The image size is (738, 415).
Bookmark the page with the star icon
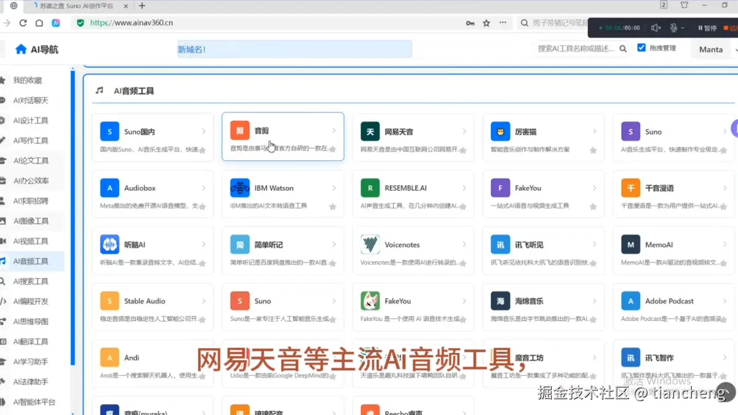coord(485,22)
